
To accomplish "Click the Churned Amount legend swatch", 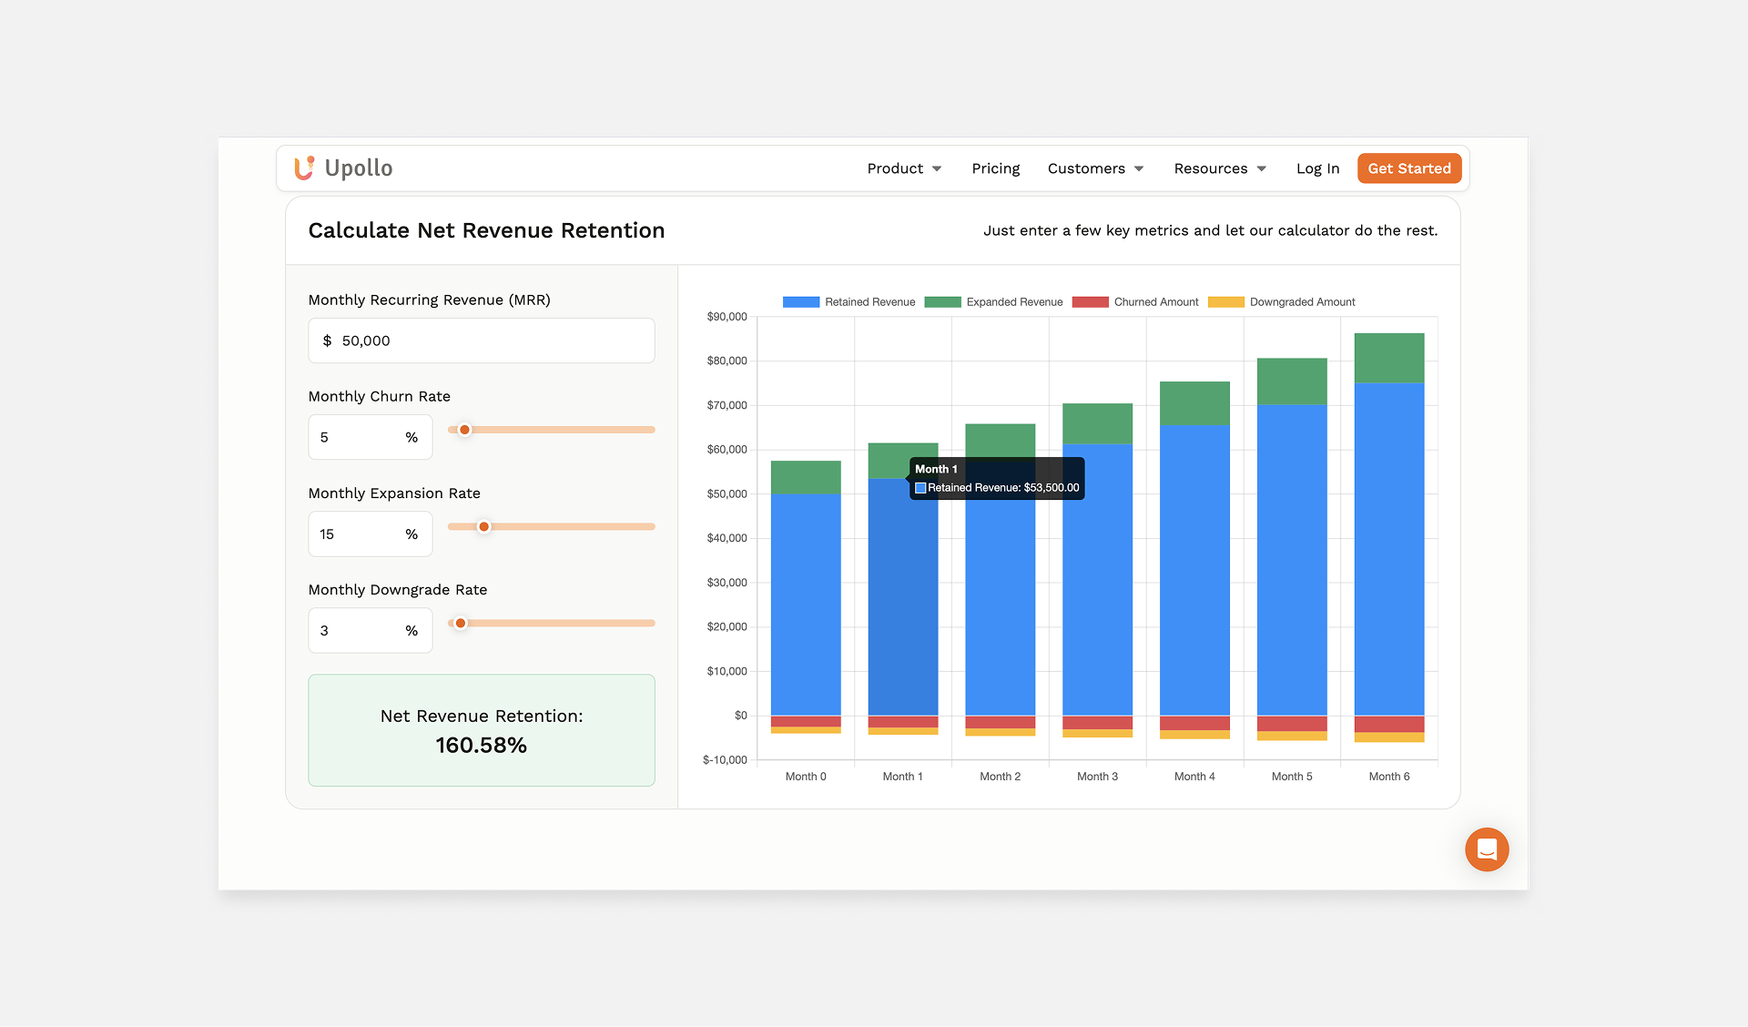I will [1090, 301].
